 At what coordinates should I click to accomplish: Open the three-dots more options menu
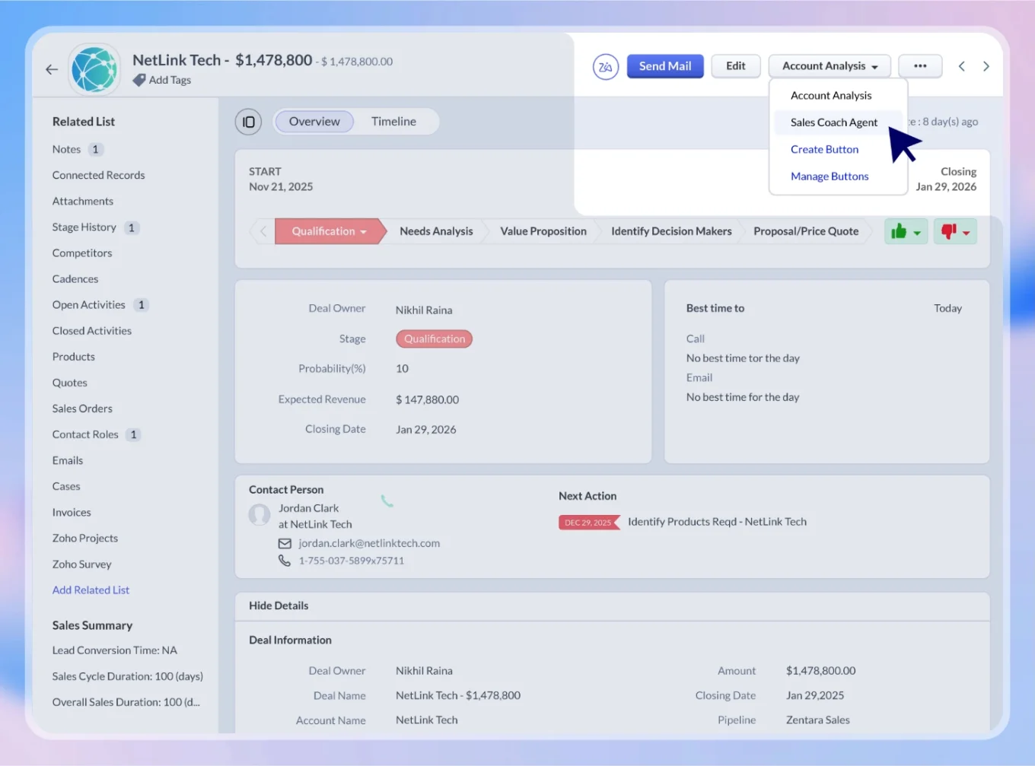920,66
